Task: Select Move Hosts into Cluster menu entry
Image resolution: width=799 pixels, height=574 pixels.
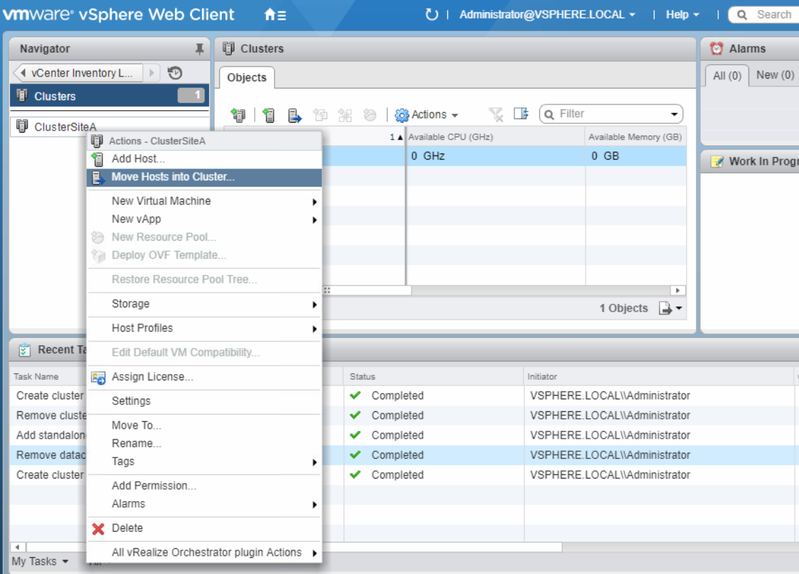Action: click(x=173, y=177)
